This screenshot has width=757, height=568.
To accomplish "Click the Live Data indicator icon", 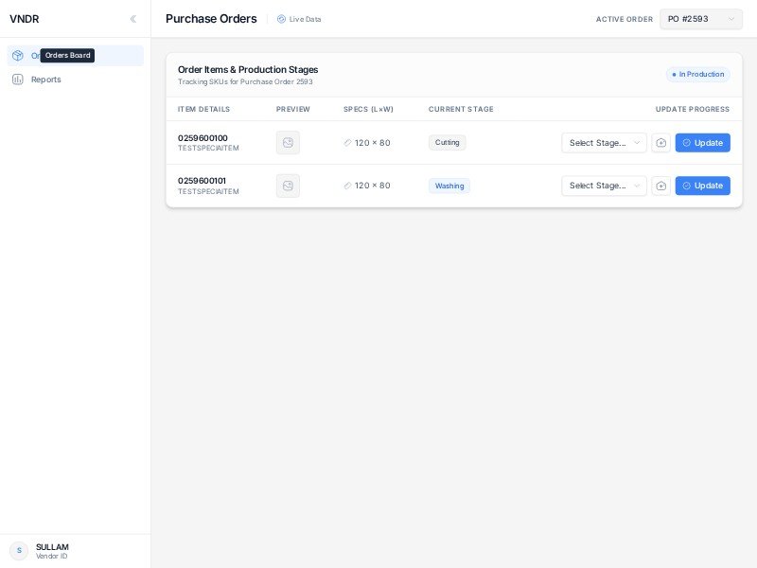I will tap(281, 19).
